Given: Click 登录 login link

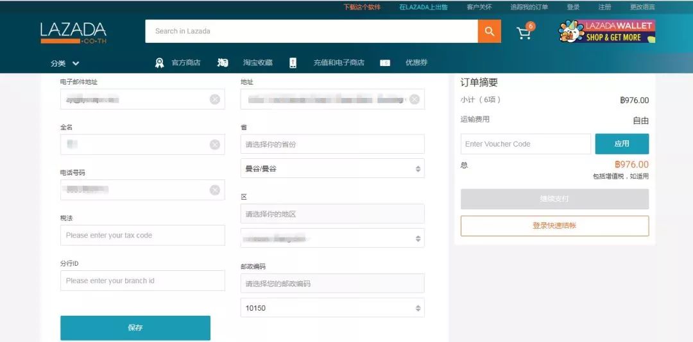Looking at the screenshot, I should [x=573, y=7].
